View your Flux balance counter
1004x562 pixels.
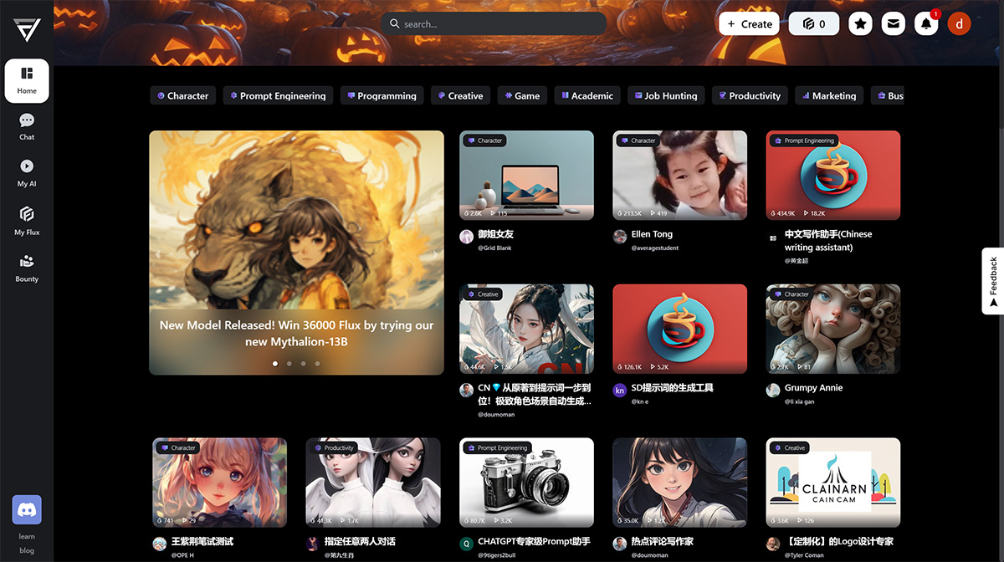(x=813, y=23)
